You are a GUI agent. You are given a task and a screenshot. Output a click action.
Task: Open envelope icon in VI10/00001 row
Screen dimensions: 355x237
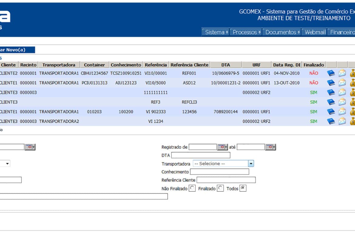[342, 73]
